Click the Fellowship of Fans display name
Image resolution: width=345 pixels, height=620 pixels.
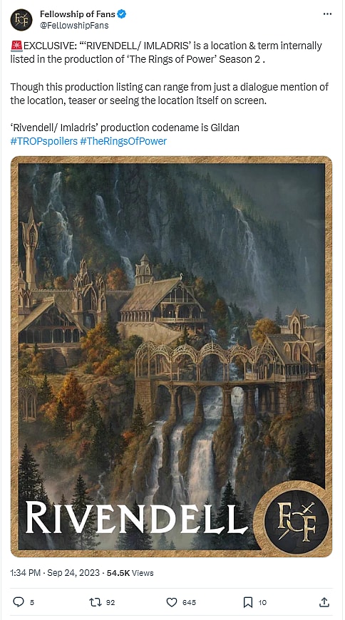[78, 14]
